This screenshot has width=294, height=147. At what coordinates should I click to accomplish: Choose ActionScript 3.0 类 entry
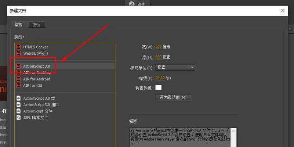(x=39, y=98)
